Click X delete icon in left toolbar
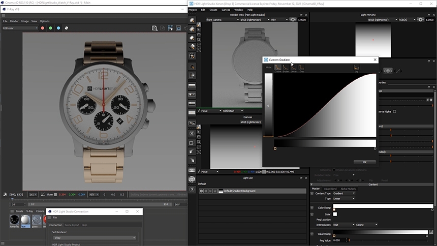 click(x=192, y=133)
